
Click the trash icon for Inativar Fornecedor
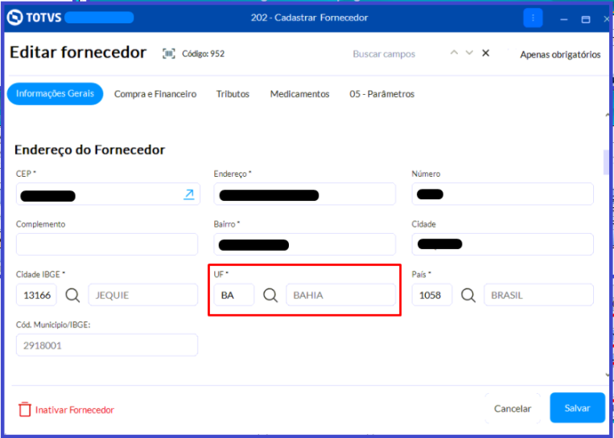click(x=25, y=409)
